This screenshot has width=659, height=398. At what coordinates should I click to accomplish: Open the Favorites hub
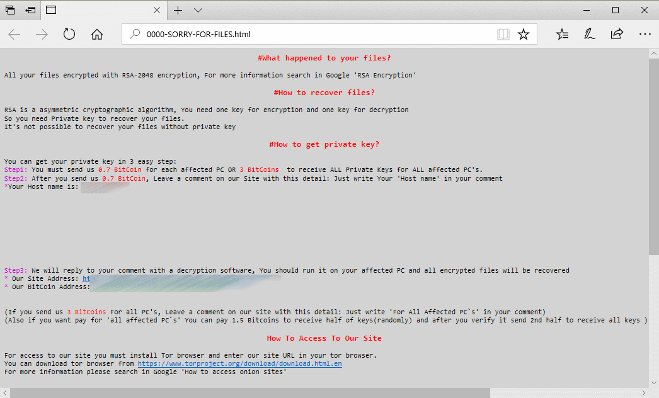tap(562, 34)
